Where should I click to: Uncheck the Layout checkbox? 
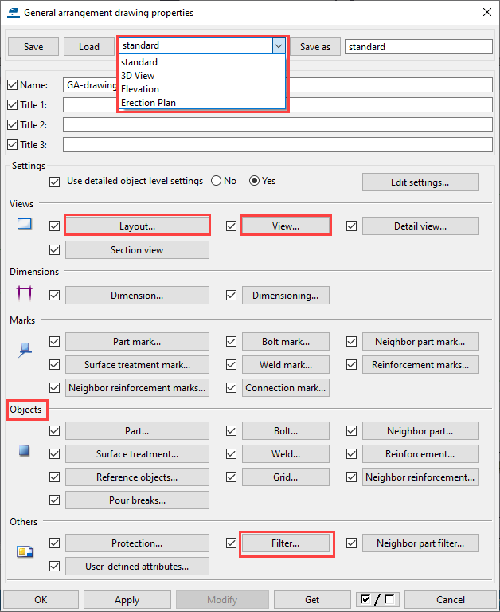click(54, 226)
